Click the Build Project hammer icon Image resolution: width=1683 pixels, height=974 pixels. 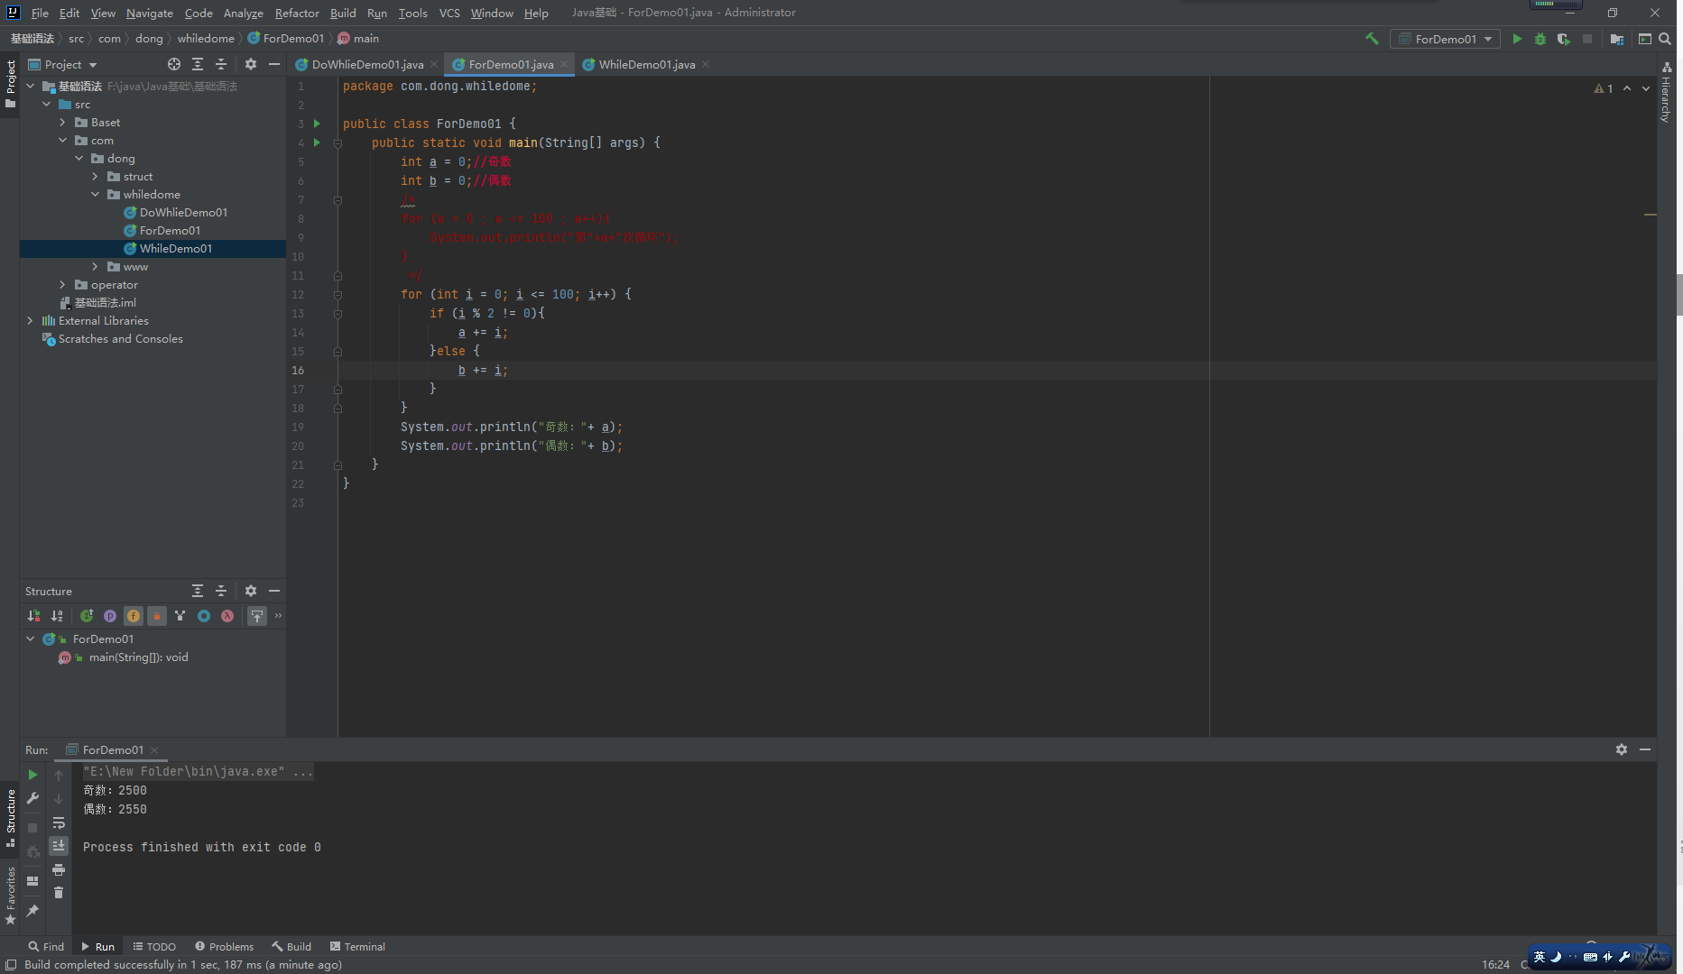1372,39
